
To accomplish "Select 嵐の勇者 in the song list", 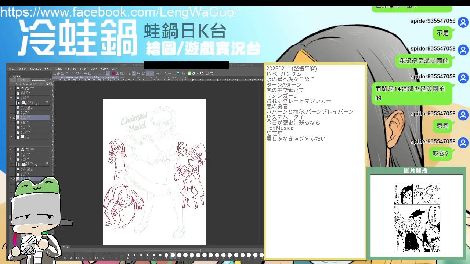I will pos(277,106).
